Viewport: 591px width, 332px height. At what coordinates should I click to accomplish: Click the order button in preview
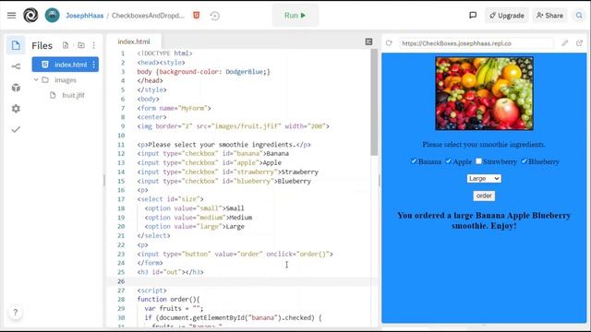coord(484,196)
